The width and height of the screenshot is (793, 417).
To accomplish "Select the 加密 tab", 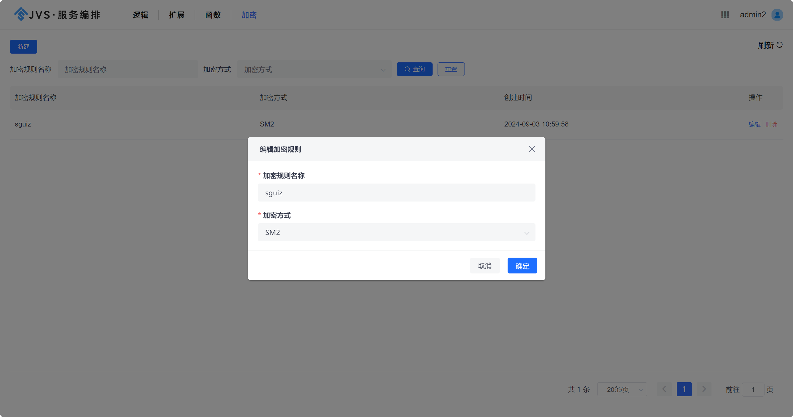I will [x=249, y=15].
